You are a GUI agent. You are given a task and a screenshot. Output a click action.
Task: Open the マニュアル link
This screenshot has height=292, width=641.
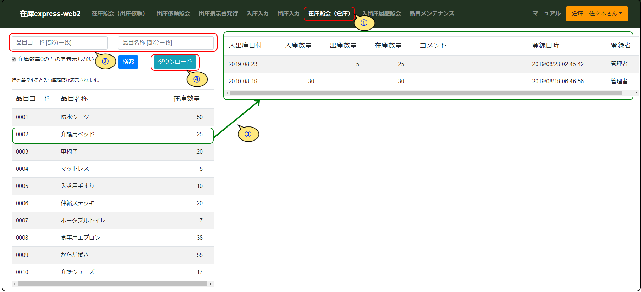pos(546,14)
